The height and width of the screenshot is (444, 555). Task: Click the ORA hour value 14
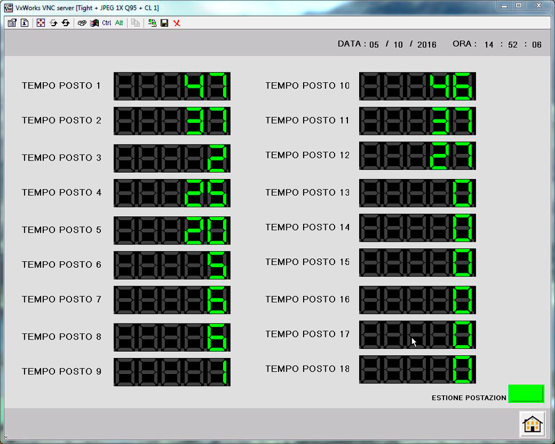pyautogui.click(x=489, y=44)
